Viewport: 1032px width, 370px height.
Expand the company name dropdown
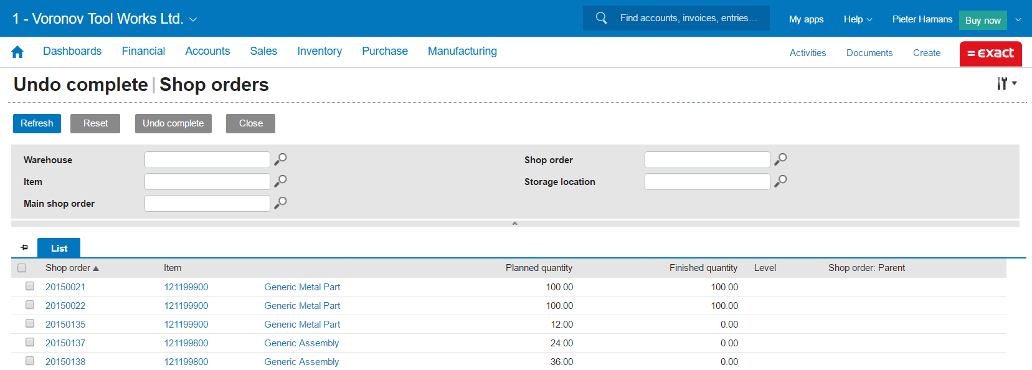(x=193, y=20)
